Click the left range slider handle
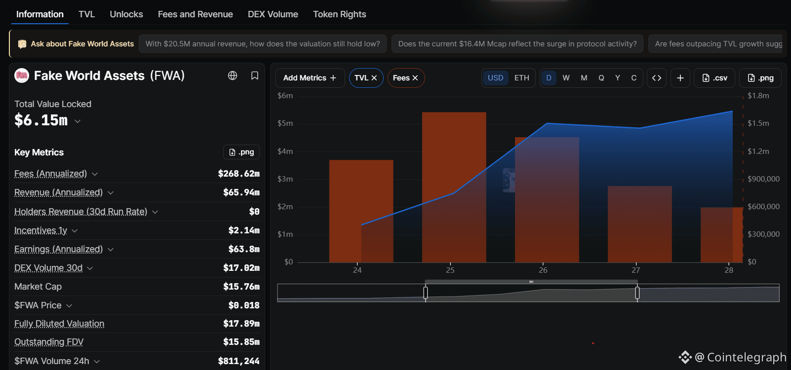 [x=426, y=293]
